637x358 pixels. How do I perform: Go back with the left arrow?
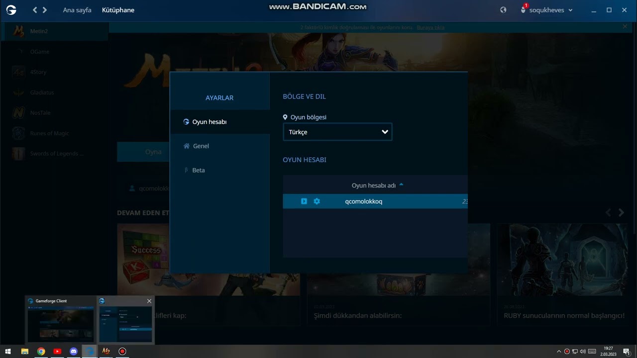[35, 10]
